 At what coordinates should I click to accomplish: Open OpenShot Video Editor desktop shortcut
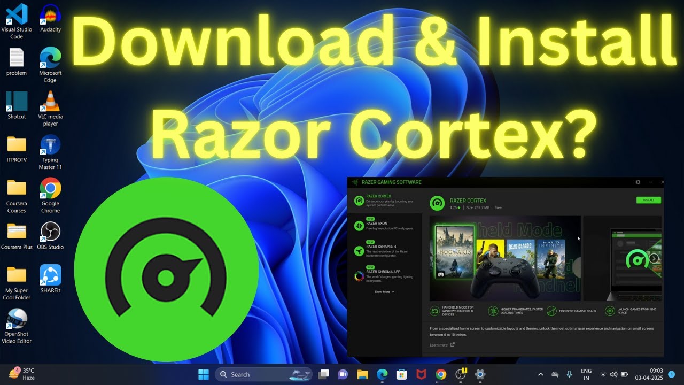(17, 326)
